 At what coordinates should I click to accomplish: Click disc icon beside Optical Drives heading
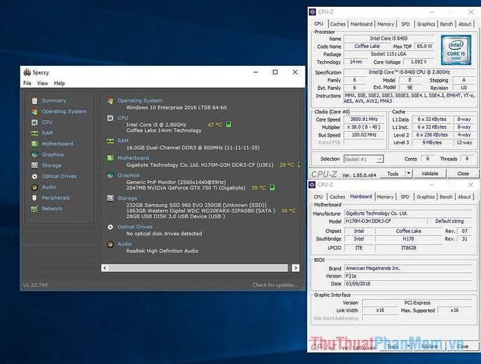[111, 227]
